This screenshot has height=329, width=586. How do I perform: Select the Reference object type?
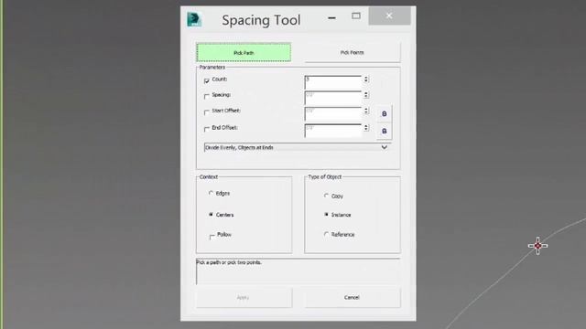[326, 234]
